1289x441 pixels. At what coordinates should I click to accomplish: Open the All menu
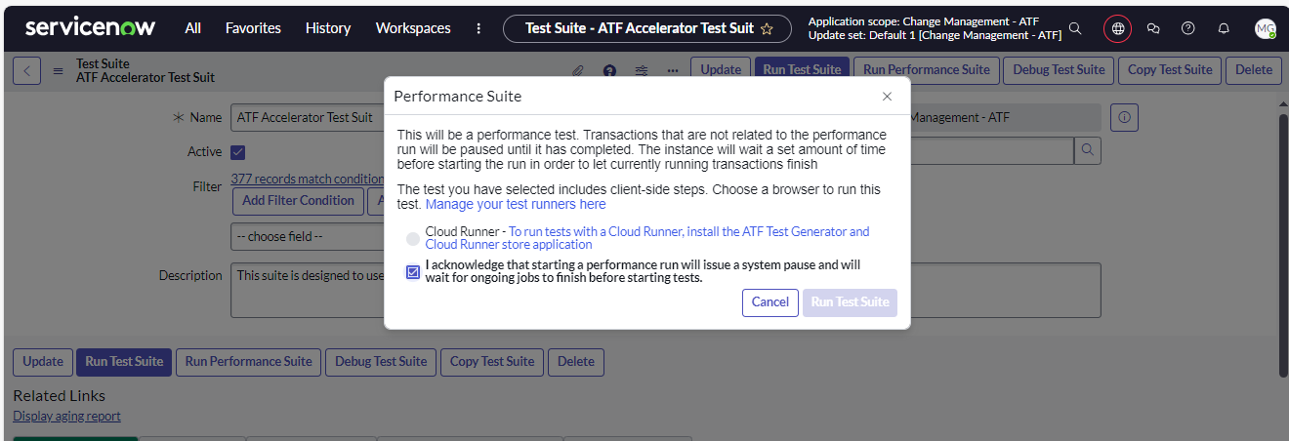pyautogui.click(x=193, y=28)
